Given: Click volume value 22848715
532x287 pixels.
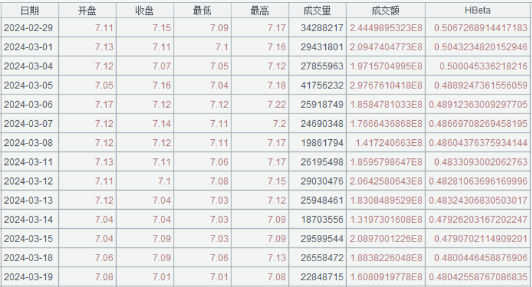Looking at the screenshot, I should pyautogui.click(x=322, y=277).
